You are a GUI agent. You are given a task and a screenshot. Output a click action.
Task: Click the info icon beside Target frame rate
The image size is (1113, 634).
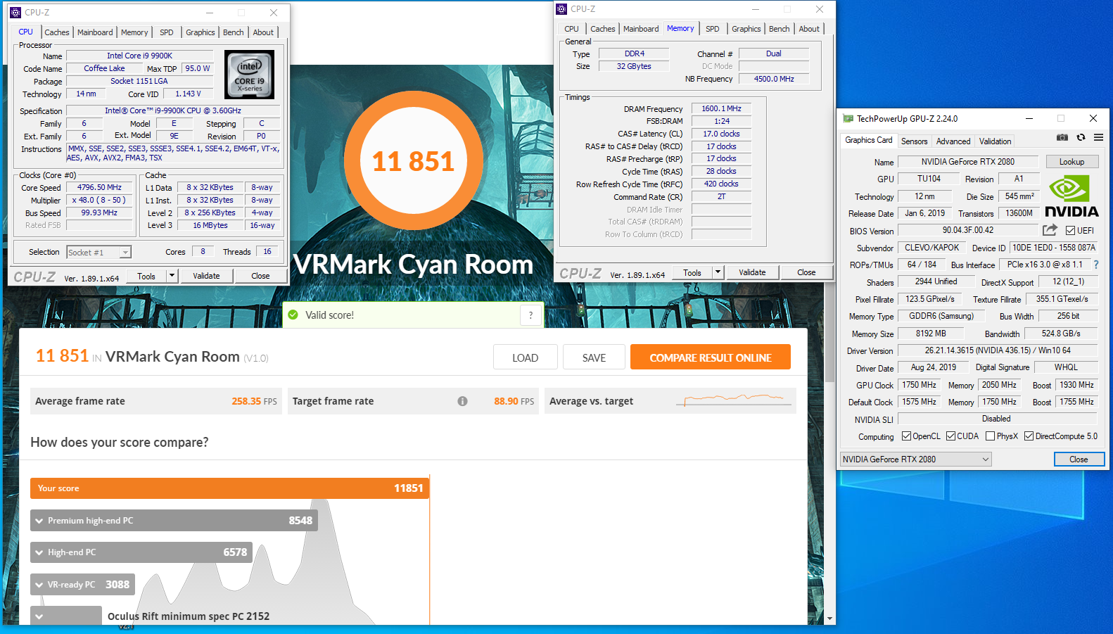[x=462, y=401]
